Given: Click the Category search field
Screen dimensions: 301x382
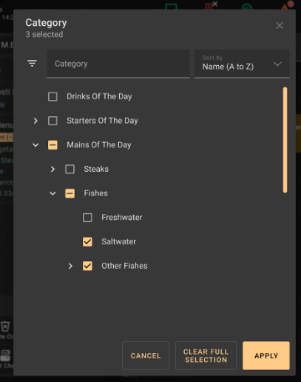Looking at the screenshot, I should coord(118,64).
